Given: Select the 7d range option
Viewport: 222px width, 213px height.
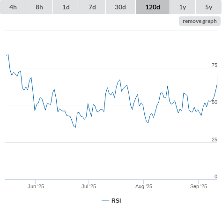Looking at the screenshot, I should pos(92,7).
